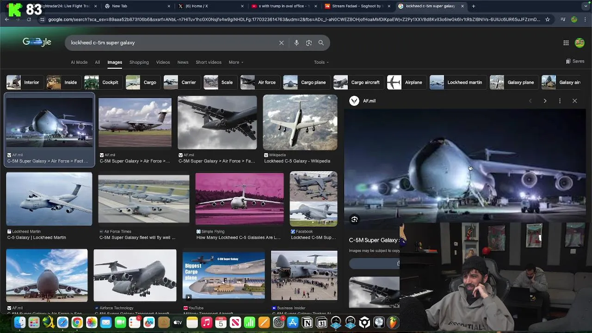Switch to All results tab

click(97, 62)
